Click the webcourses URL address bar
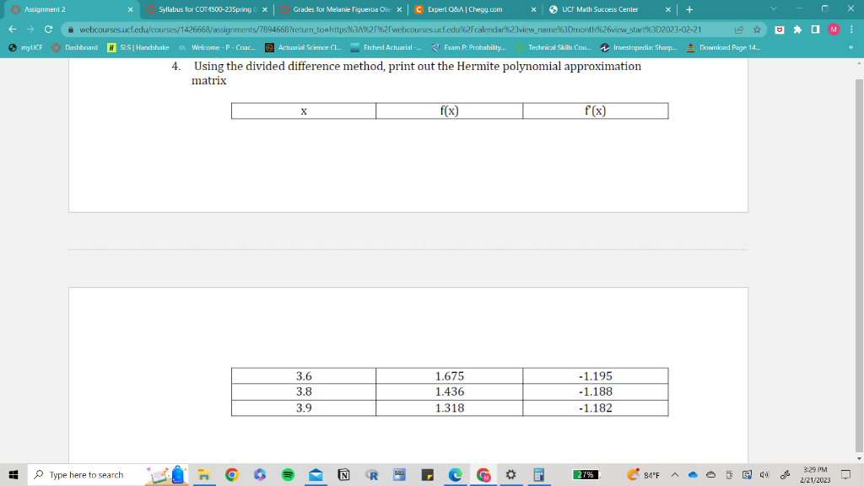The image size is (864, 486). click(x=390, y=30)
